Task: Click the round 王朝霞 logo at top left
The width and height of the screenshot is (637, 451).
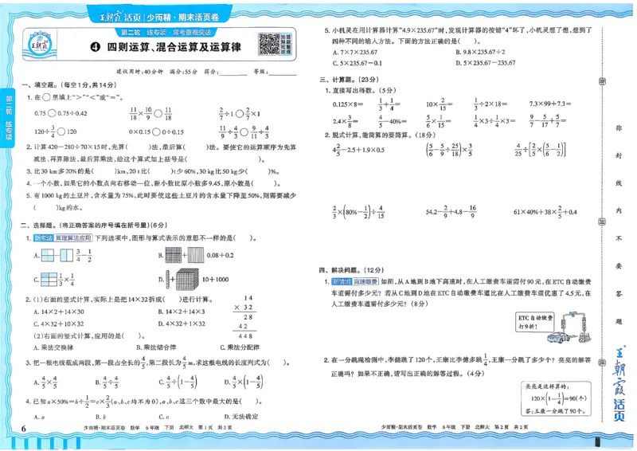Action: (40, 44)
